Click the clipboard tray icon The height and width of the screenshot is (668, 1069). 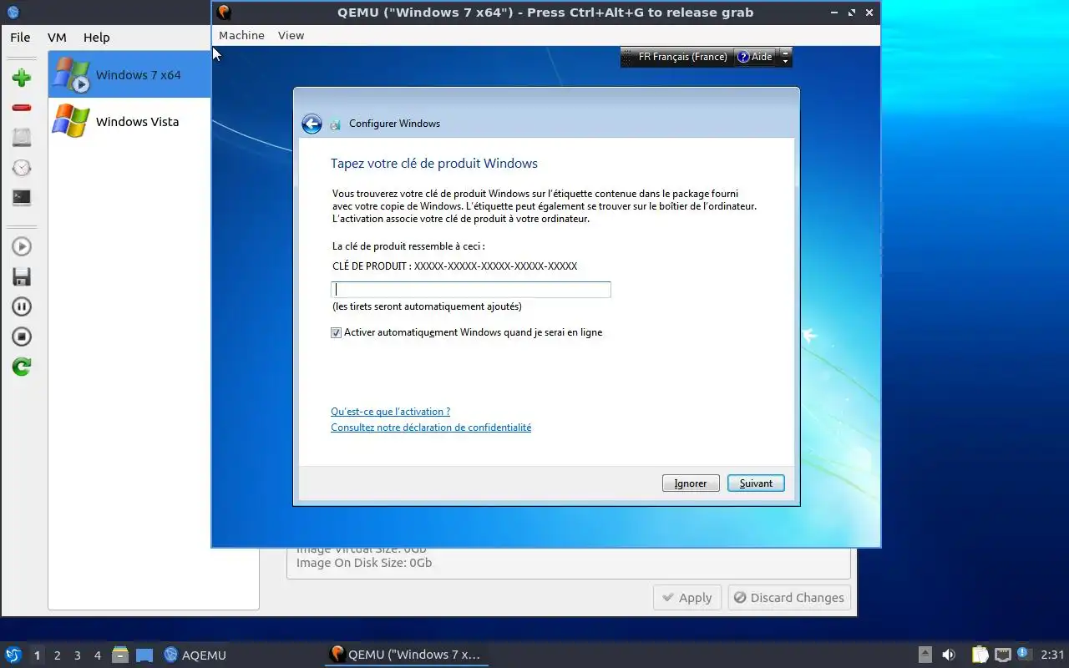(980, 655)
